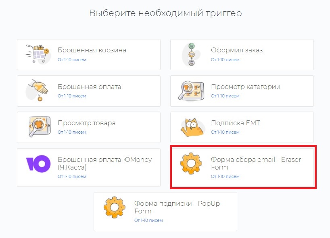Click the 'Выберите необходимый триггер' heading
Viewport: 330px width, 238px height.
(165, 13)
